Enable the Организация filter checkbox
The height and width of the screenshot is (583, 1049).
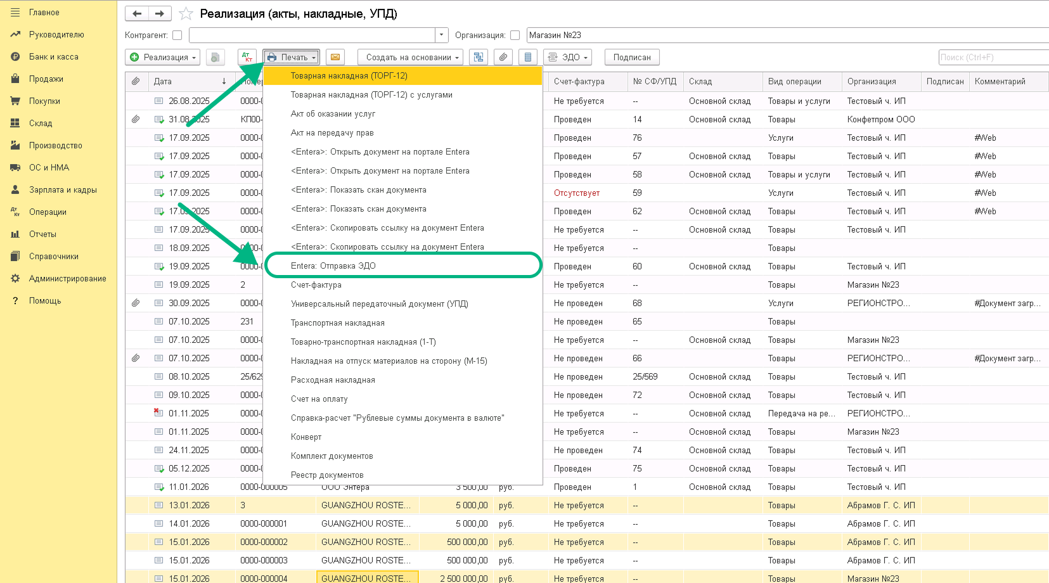click(x=515, y=35)
